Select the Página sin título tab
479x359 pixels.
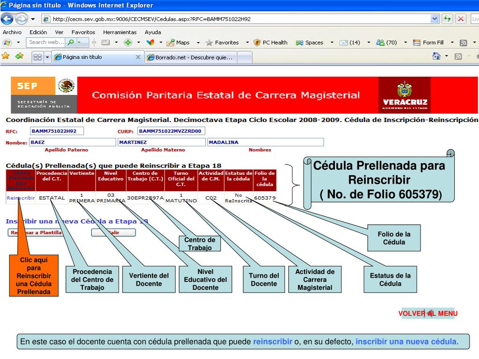click(x=94, y=57)
